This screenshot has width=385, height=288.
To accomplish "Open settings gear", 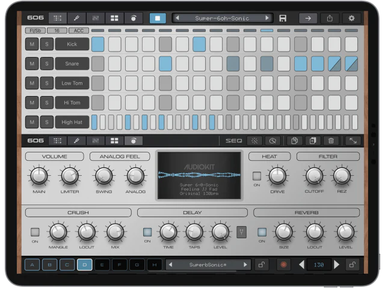I will (351, 18).
